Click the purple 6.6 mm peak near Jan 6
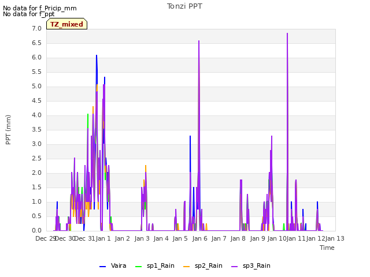370x277 pixels. click(x=199, y=41)
